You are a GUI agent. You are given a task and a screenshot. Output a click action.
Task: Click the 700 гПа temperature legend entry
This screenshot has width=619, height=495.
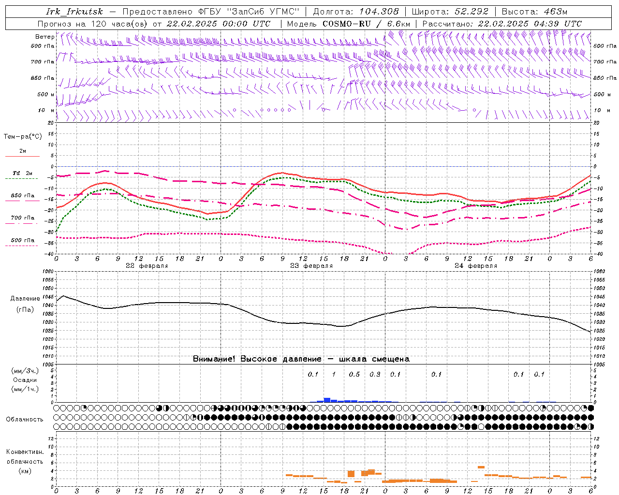[23, 218]
